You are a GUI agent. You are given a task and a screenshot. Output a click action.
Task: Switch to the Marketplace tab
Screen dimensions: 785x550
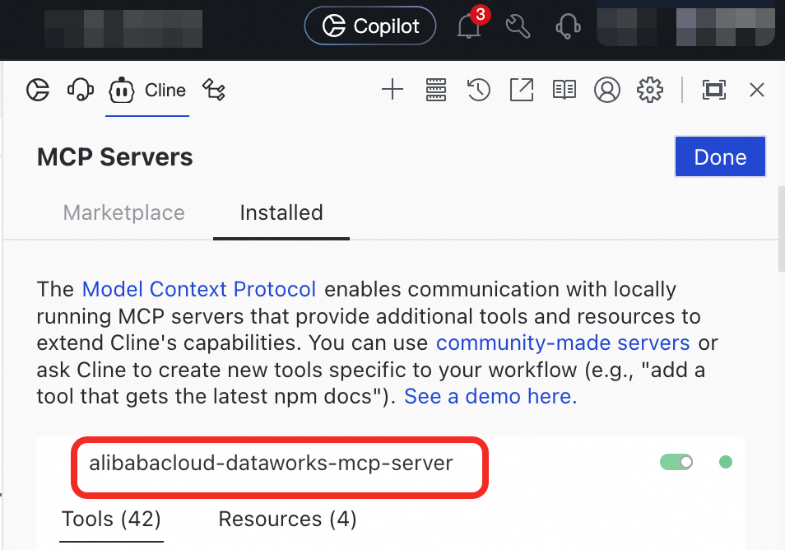click(123, 213)
